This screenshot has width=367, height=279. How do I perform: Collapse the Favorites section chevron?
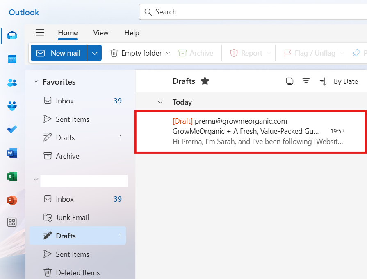point(36,81)
